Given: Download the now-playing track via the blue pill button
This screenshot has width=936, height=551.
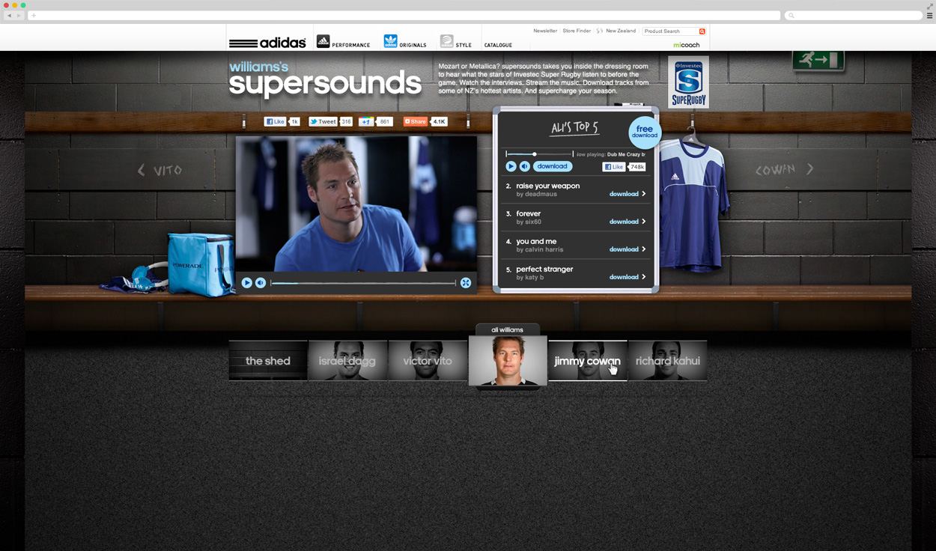Looking at the screenshot, I should (x=553, y=166).
